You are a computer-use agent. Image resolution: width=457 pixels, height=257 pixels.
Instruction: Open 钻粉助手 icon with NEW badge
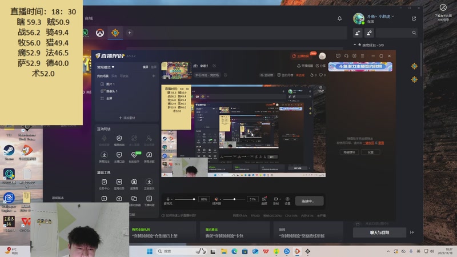pyautogui.click(x=134, y=155)
